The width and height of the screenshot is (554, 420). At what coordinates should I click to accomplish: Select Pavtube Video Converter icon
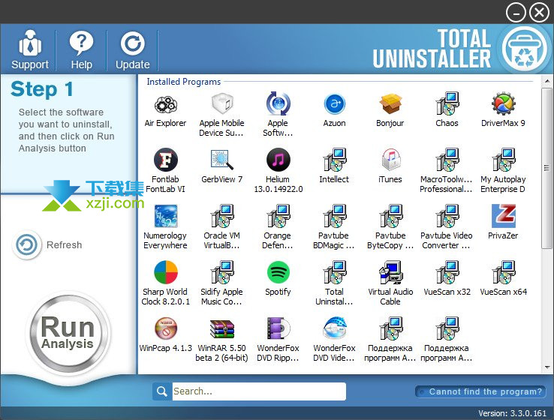447,216
